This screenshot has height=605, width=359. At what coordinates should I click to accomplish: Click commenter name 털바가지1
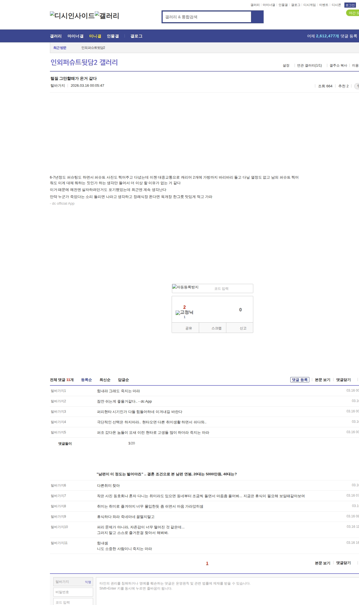click(58, 391)
